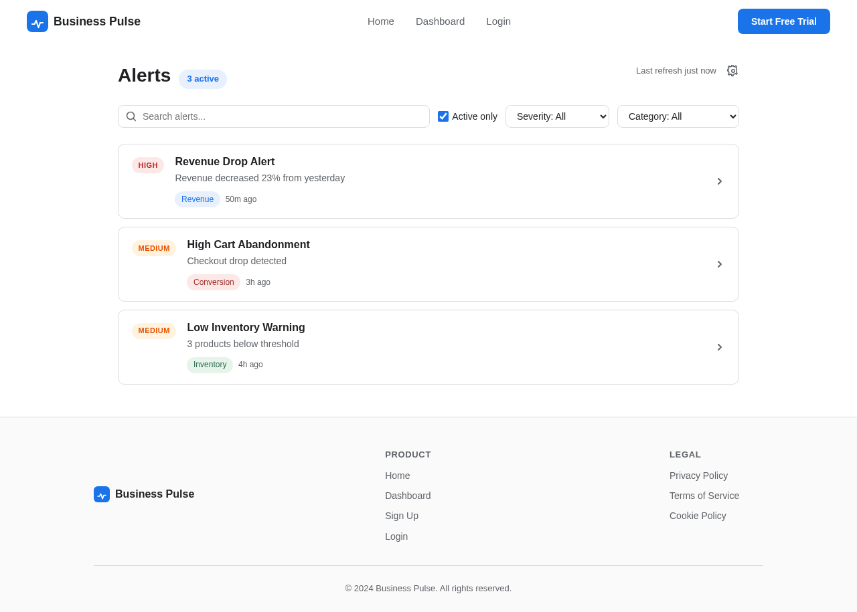The width and height of the screenshot is (857, 612).
Task: Click the Revenue category tag
Action: click(x=198, y=199)
